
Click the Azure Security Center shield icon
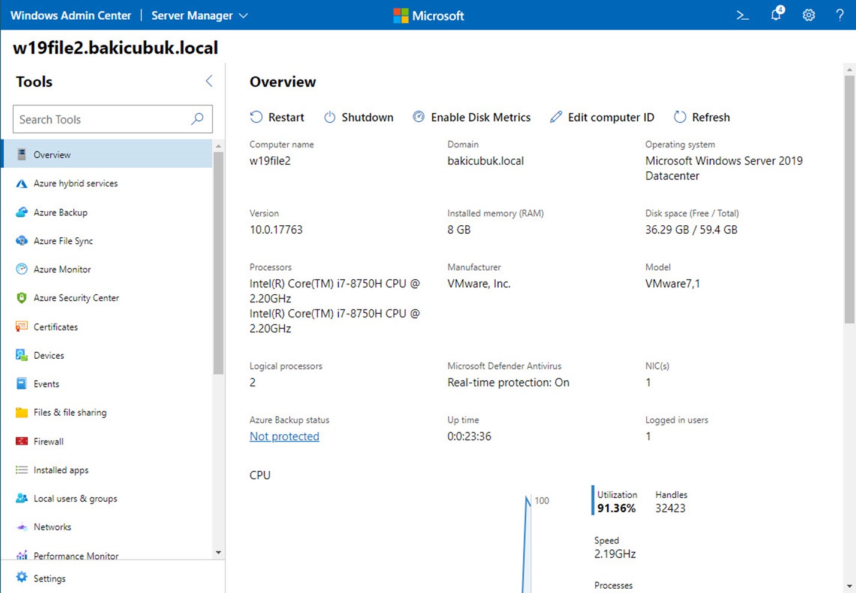coord(22,298)
